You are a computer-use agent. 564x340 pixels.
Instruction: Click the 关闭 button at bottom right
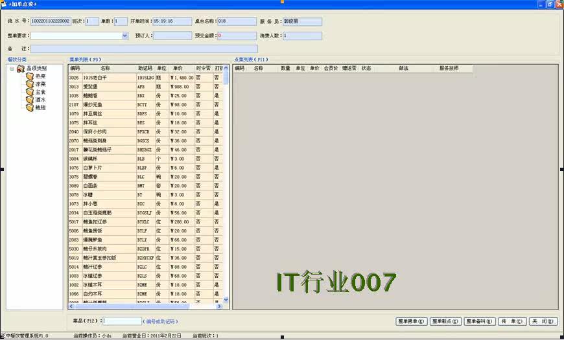tap(543, 321)
